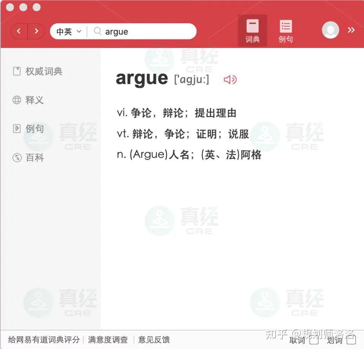Image resolution: width=364 pixels, height=349 pixels.
Task: Switch to the 词典 dictionary tab
Action: 252,30
